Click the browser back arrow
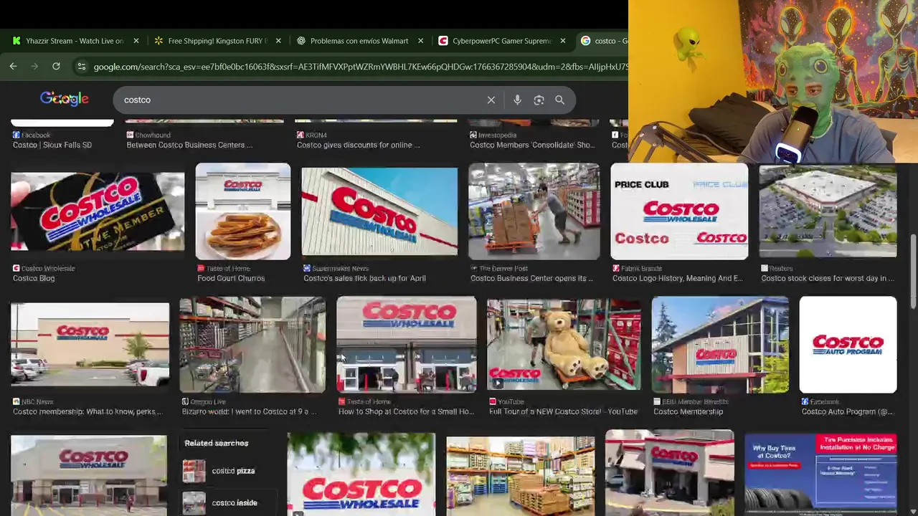 click(x=13, y=67)
